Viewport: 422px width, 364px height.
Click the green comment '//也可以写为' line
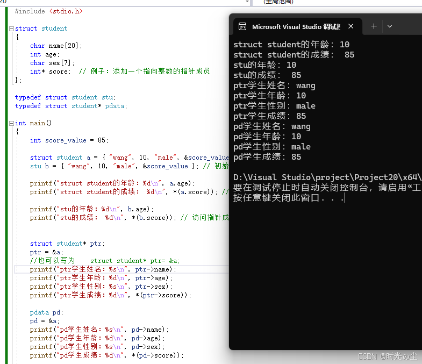[105, 261]
